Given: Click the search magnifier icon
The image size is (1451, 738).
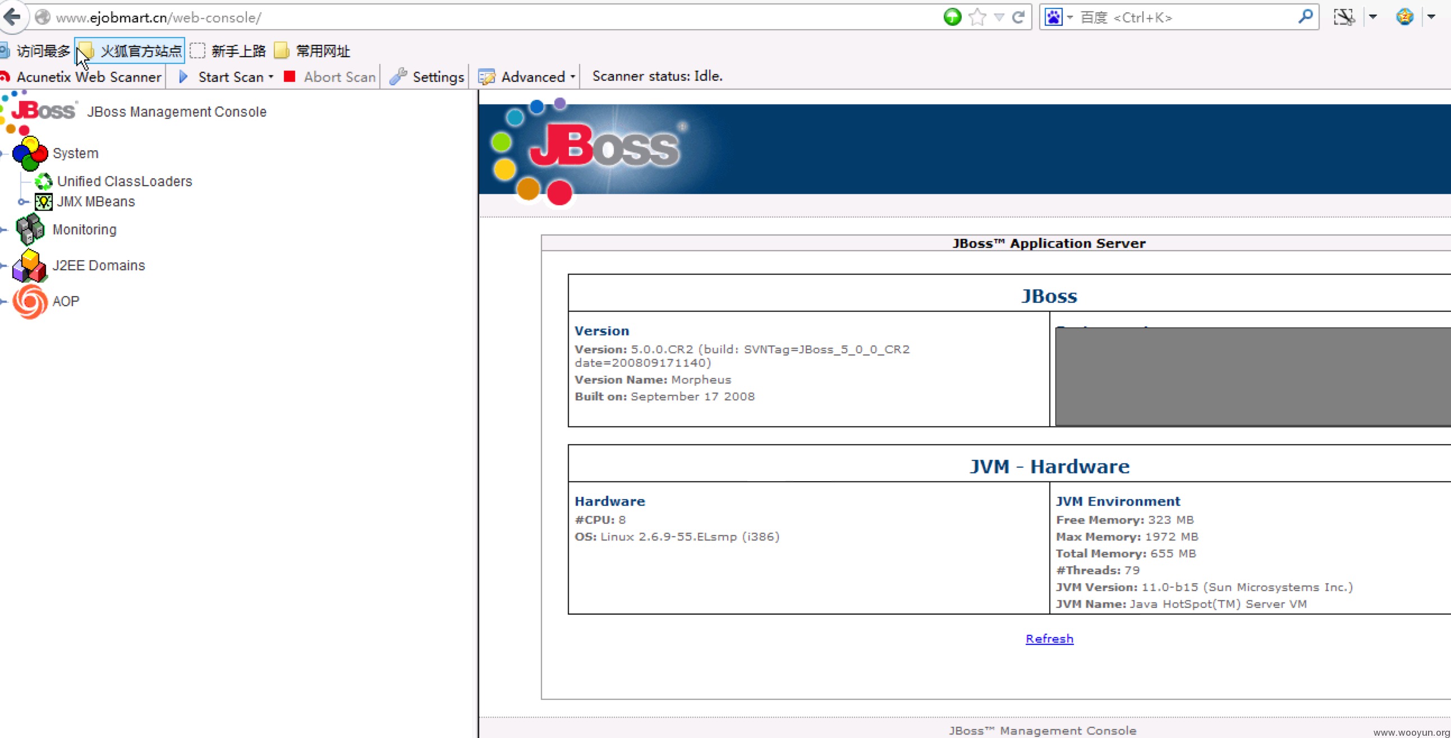Looking at the screenshot, I should point(1305,17).
